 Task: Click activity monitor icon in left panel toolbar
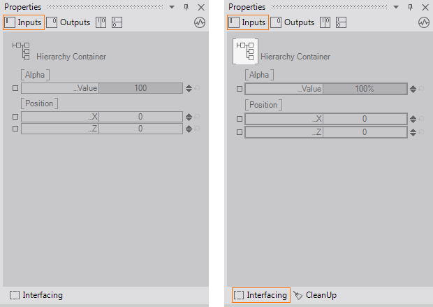200,22
